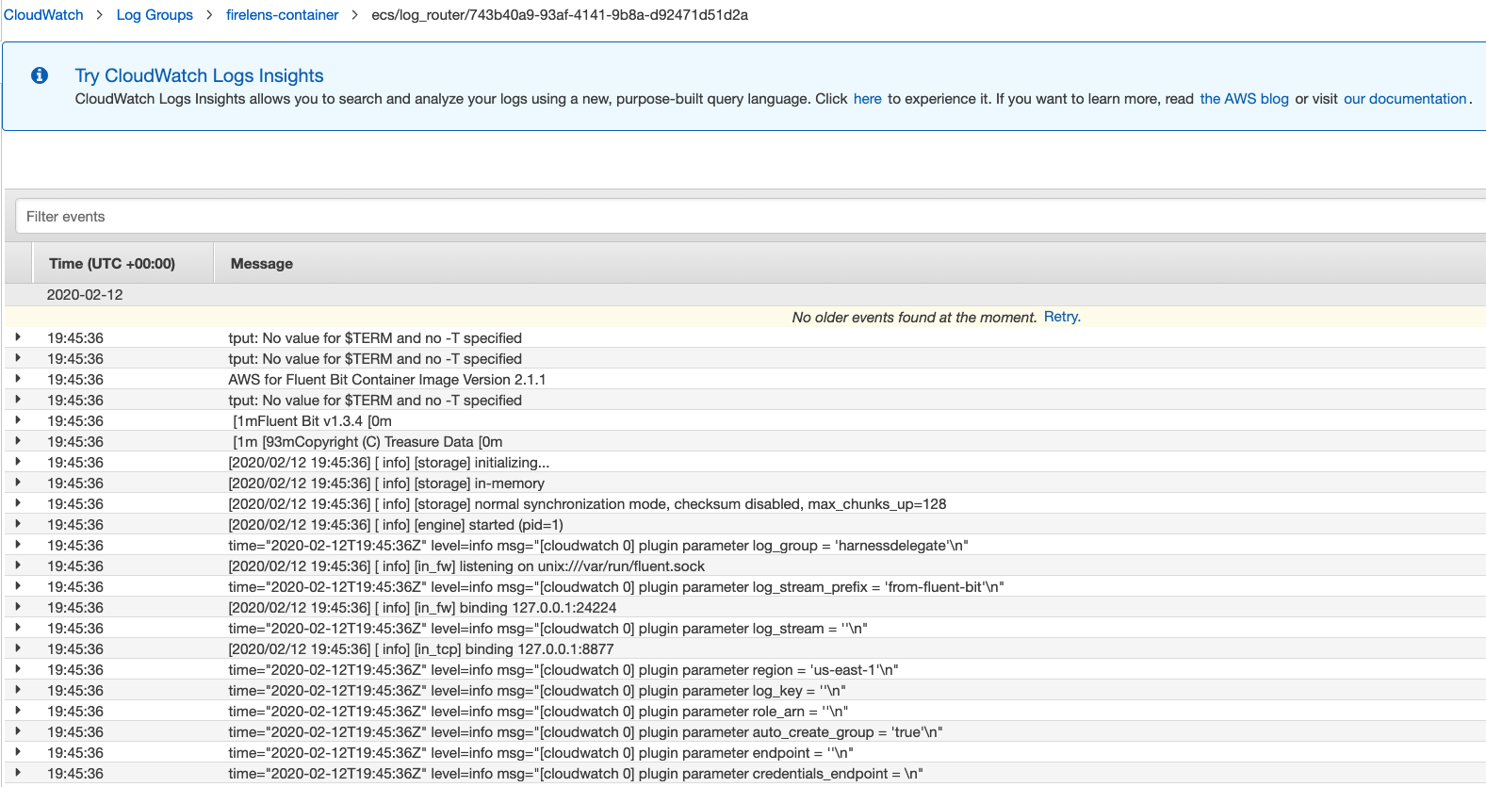Click the Try CloudWatch Logs Insights heading
Screen dimensions: 1486x787
pos(199,75)
